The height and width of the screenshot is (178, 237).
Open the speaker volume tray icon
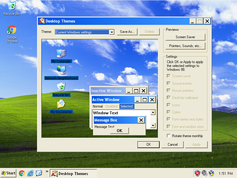click(204, 173)
